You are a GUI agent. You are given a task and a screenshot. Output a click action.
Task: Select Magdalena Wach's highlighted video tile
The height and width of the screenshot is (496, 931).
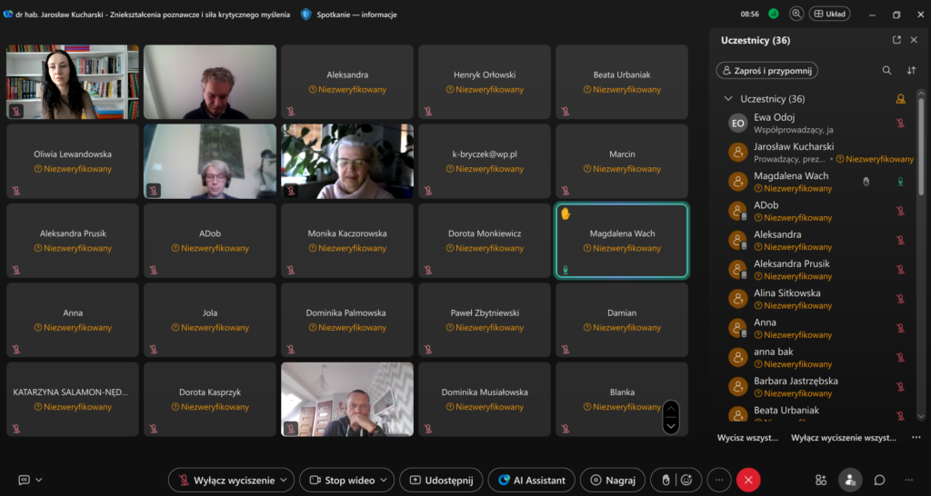coord(621,240)
